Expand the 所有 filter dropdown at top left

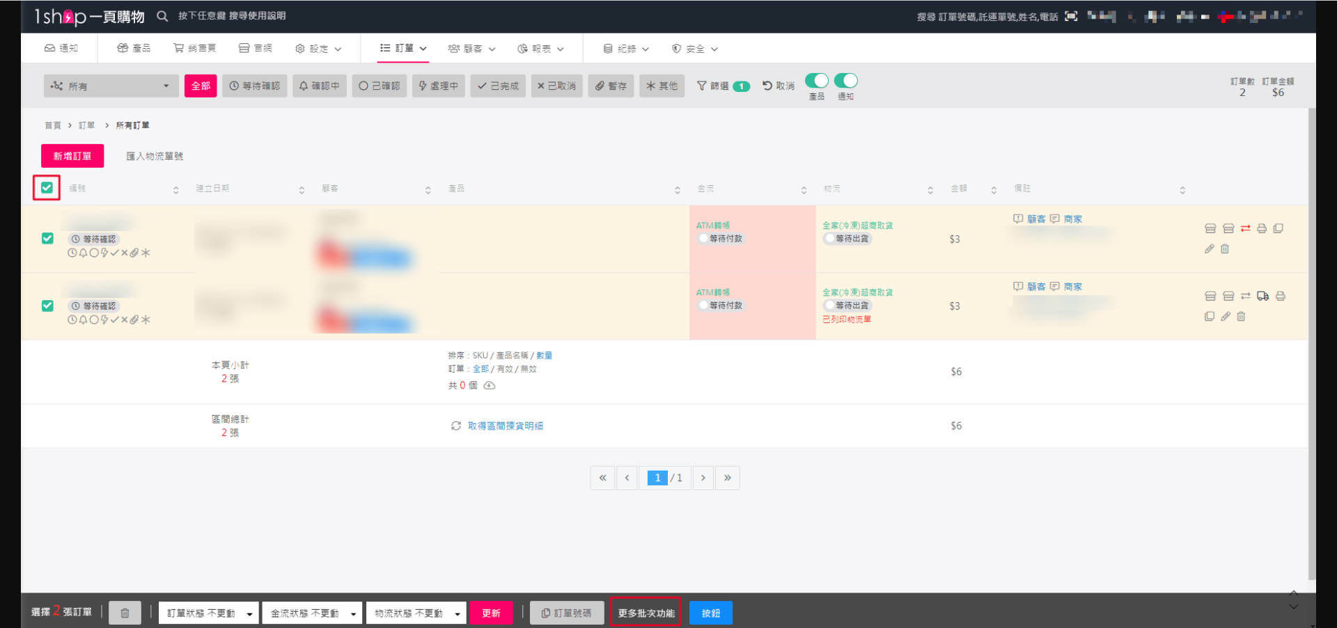click(110, 85)
